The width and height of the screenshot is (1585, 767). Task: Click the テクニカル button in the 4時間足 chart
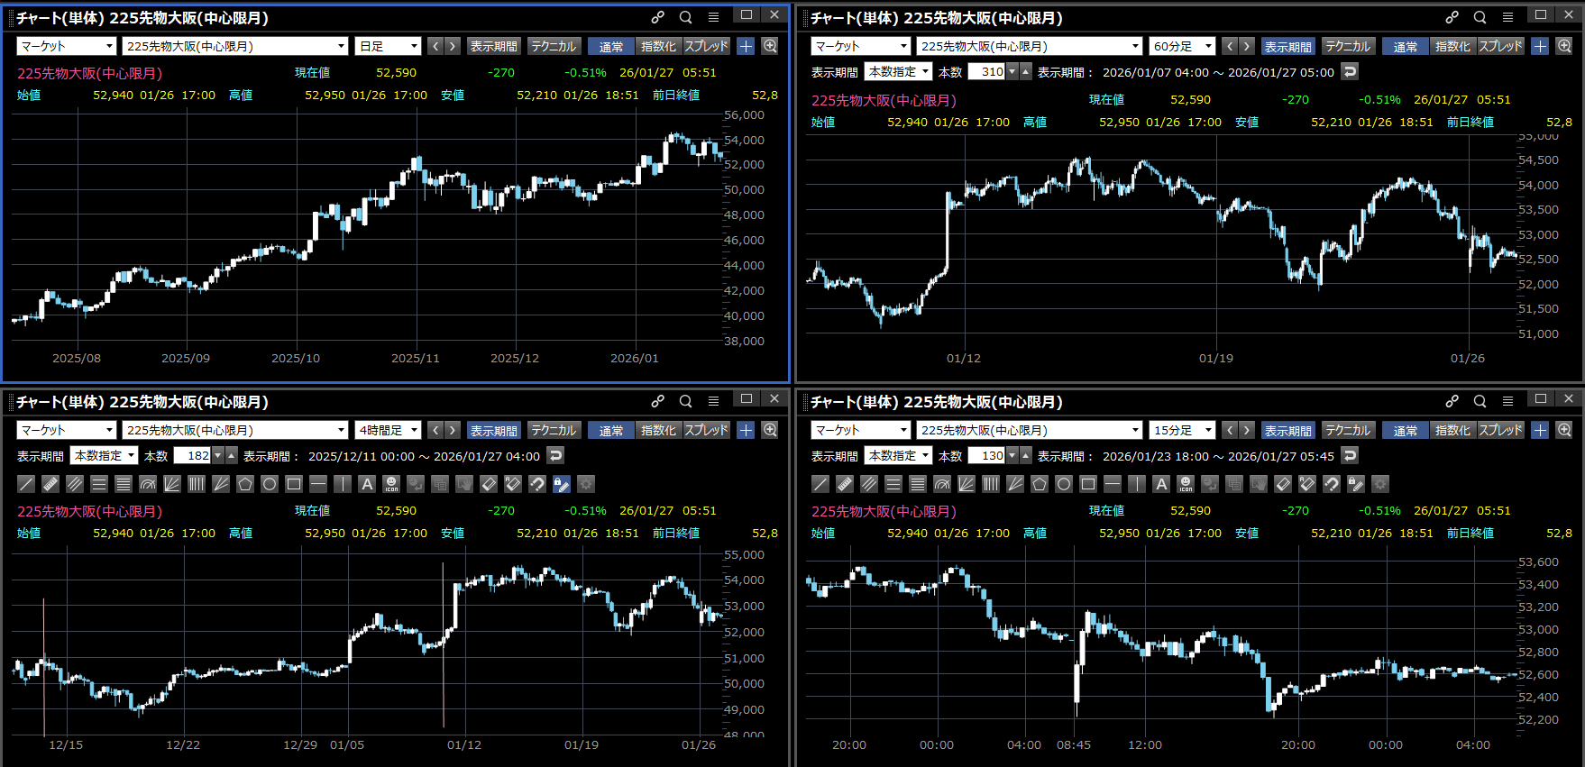coord(553,431)
